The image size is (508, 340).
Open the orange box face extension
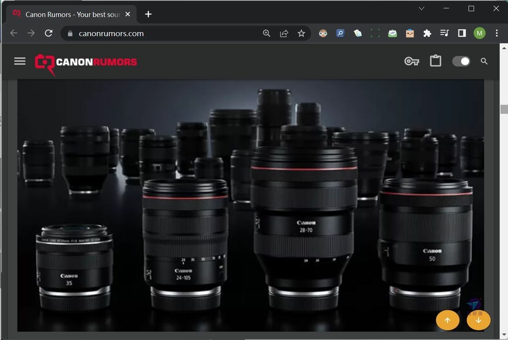coord(410,33)
